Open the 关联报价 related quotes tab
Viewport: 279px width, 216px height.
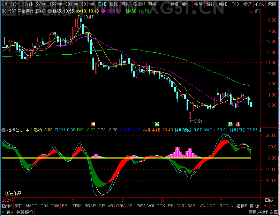click(x=24, y=212)
